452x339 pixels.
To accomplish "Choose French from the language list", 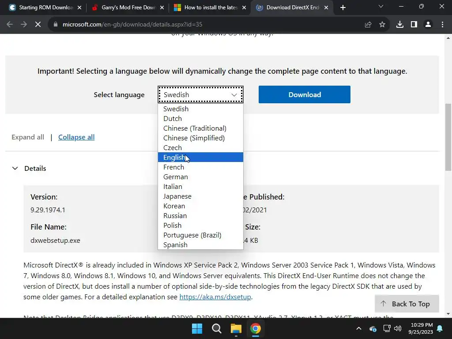I will [x=200, y=167].
